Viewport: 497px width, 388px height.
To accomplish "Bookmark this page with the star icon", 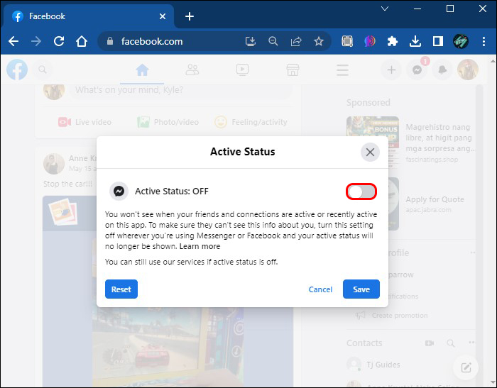I will pos(319,41).
